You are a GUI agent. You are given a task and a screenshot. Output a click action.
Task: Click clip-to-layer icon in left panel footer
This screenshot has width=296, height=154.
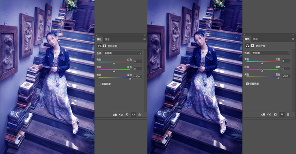coord(115,115)
